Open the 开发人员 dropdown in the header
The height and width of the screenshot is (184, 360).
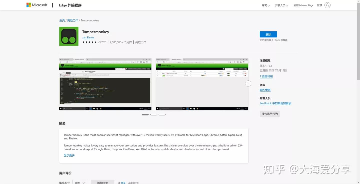[281, 5]
